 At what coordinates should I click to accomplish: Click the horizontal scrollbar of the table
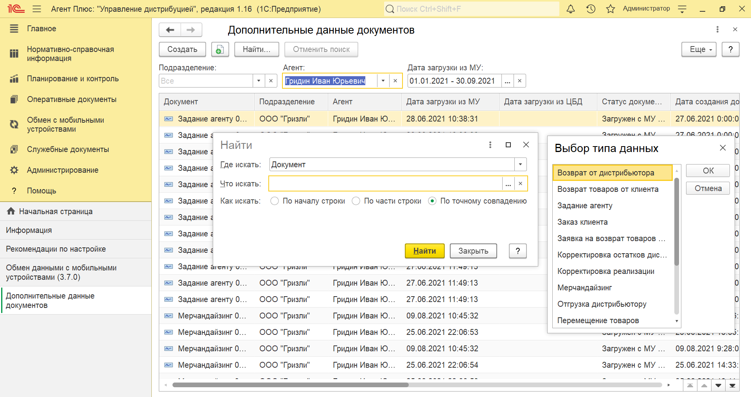pos(290,385)
